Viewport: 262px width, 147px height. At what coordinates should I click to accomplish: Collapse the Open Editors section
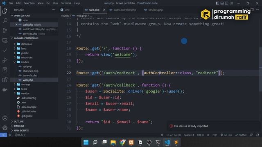click(34, 16)
